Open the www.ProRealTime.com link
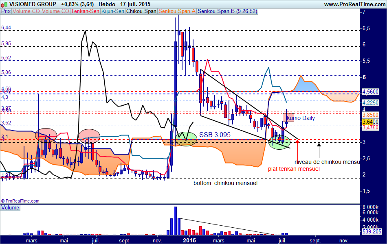 pyautogui.click(x=355, y=4)
